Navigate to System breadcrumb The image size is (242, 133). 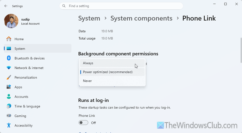coord(89,18)
